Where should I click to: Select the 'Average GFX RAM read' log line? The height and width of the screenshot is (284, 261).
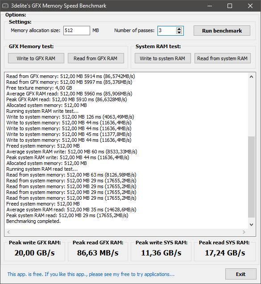[x=69, y=94]
